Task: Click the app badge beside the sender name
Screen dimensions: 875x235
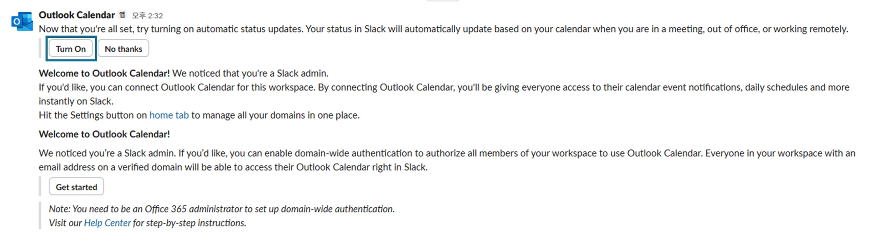Action: point(122,15)
